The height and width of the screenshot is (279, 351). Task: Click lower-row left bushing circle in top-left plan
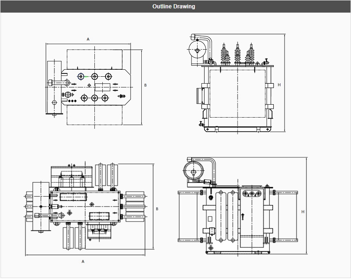84,98
